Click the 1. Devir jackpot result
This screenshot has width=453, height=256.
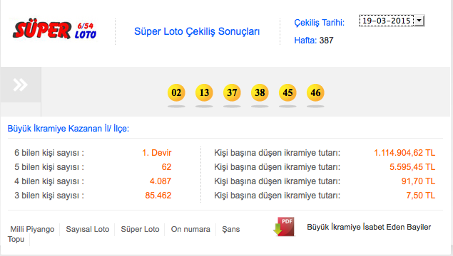click(157, 153)
